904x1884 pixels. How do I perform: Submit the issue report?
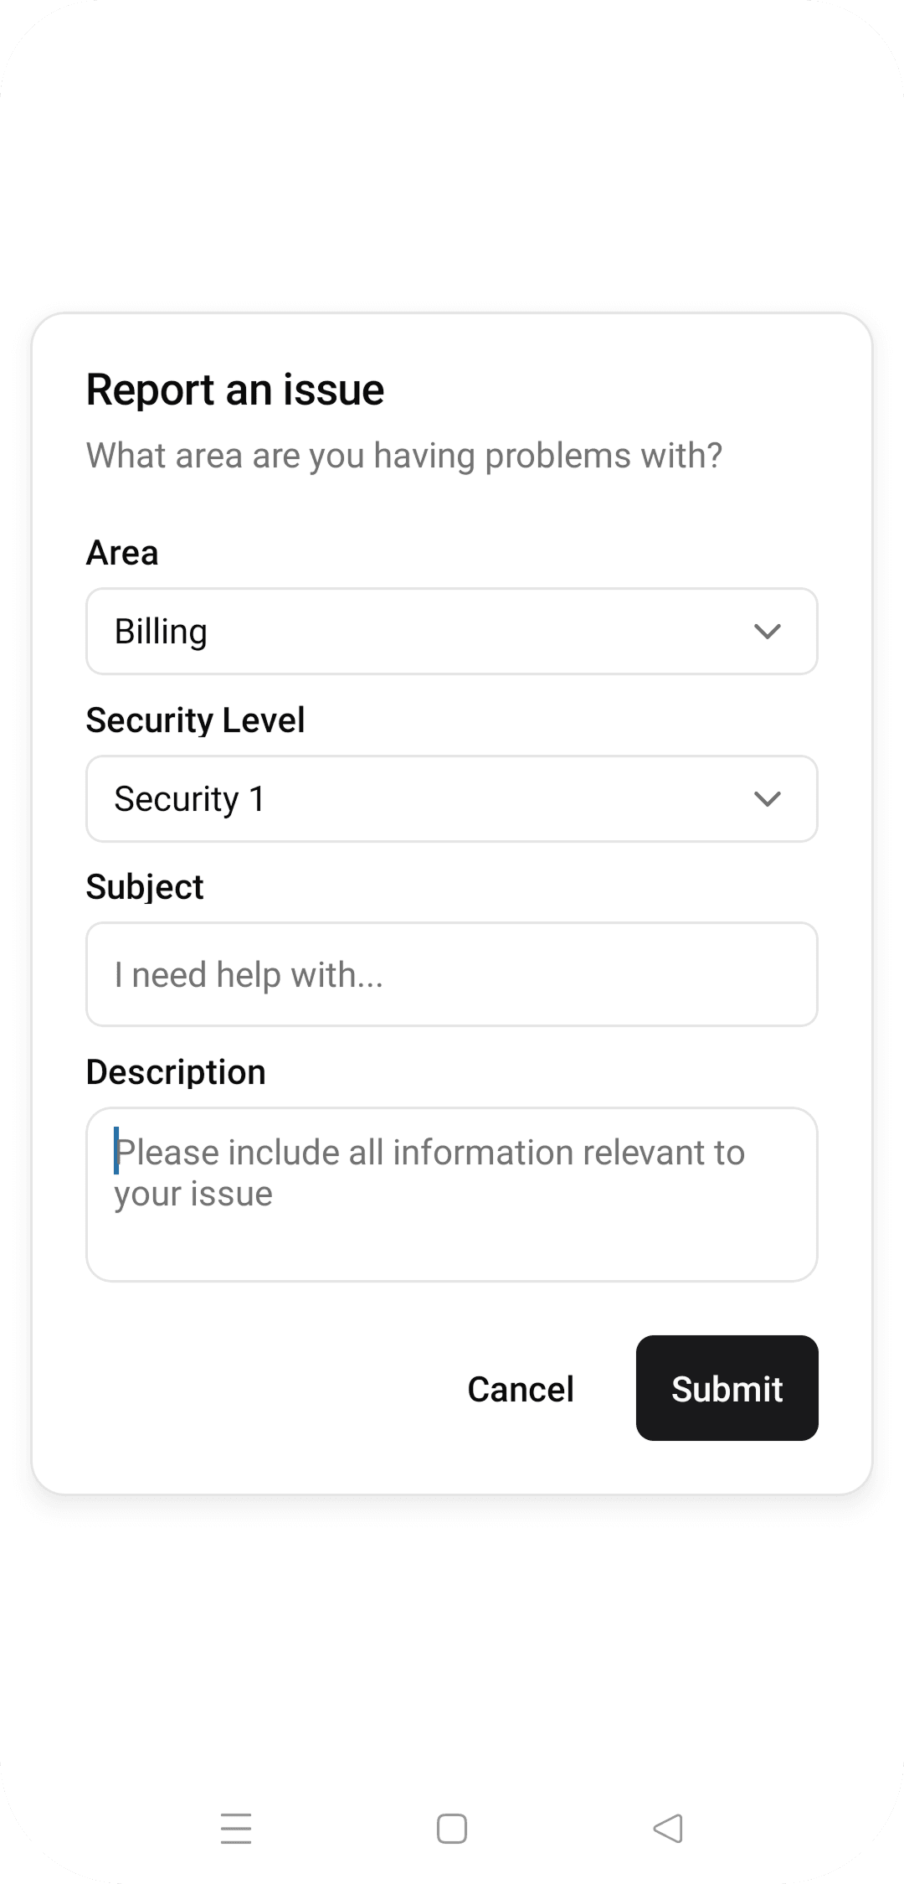point(727,1388)
